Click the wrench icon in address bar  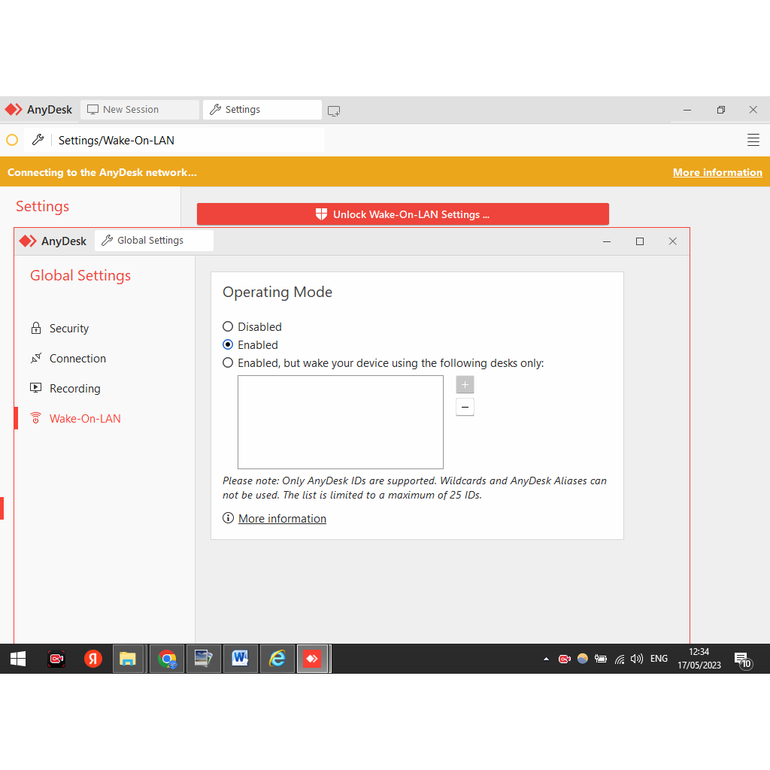point(38,140)
